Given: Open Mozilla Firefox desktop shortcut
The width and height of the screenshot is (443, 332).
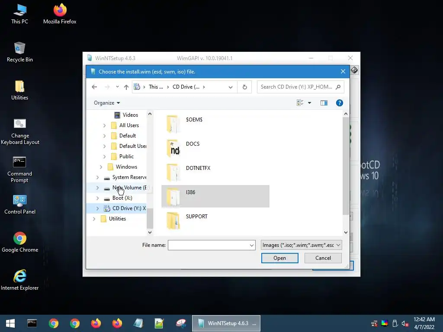Looking at the screenshot, I should click(60, 13).
